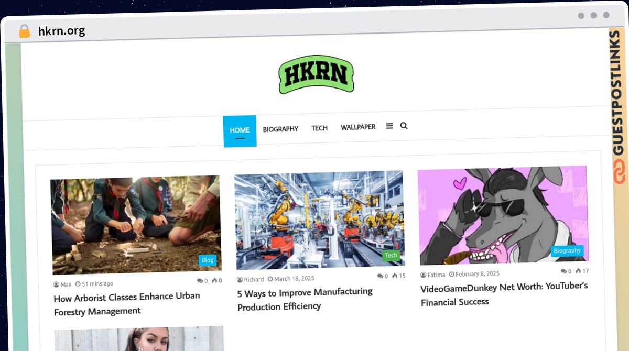Open the donkey with sunglasses thumbnail
This screenshot has width=629, height=351.
click(x=503, y=215)
